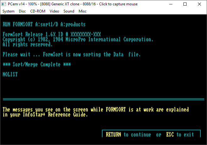This screenshot has height=145, width=207.
Task: Close the PCem window
Action: pos(199,4)
